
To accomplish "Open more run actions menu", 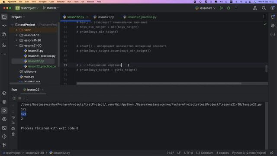I will tap(236, 8).
